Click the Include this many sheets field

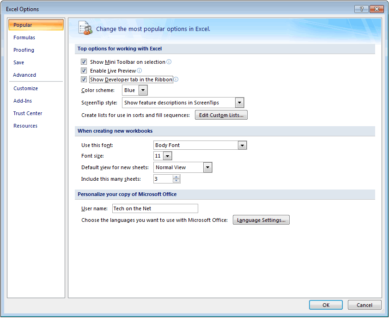click(x=163, y=179)
